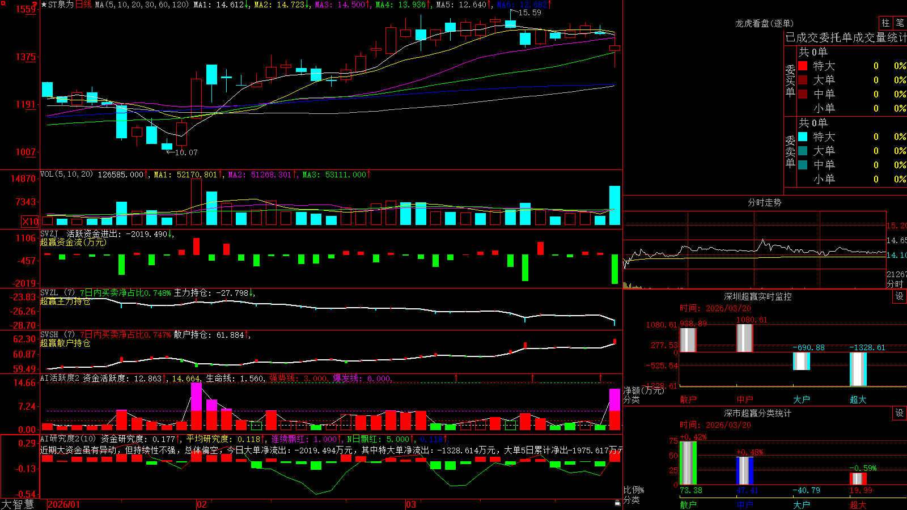Viewport: 907px width, 510px height.
Task: Click the 爆发线: 6.000 label
Action: click(x=362, y=379)
